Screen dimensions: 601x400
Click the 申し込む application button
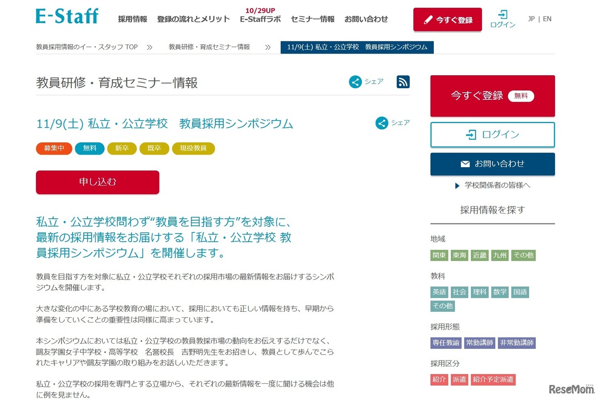pos(97,182)
